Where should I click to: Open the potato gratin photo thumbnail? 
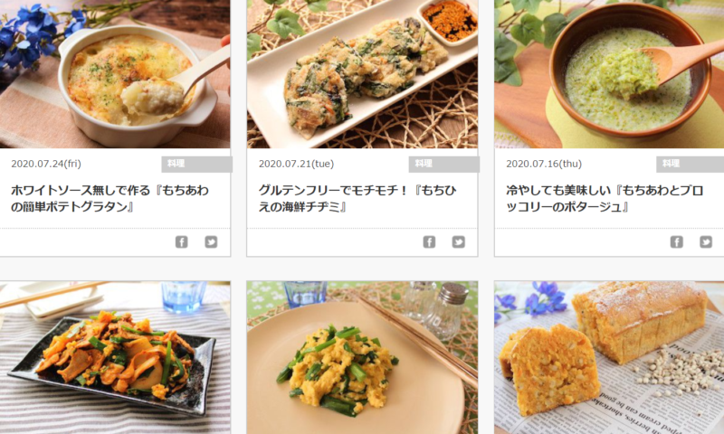click(x=115, y=74)
